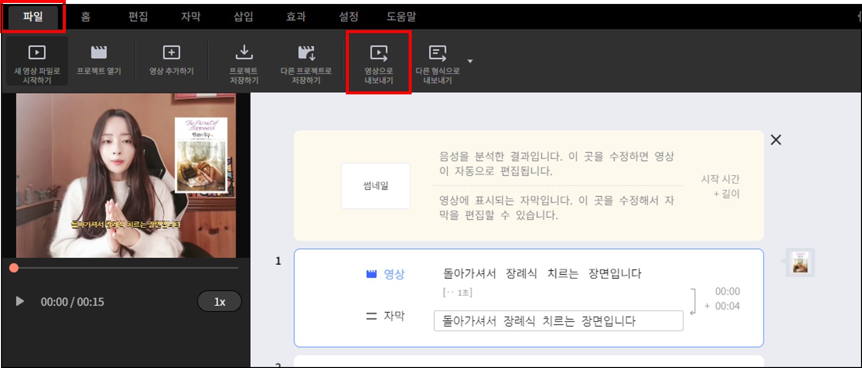Show the 도움말 tab
Viewport: 862px width, 368px height.
pyautogui.click(x=401, y=17)
